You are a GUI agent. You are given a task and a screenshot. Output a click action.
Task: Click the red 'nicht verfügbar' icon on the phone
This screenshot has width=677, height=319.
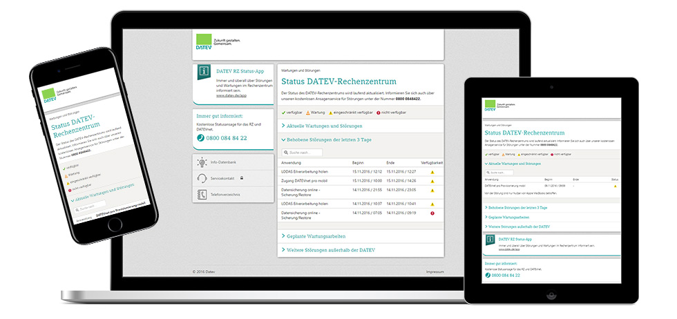(x=70, y=189)
